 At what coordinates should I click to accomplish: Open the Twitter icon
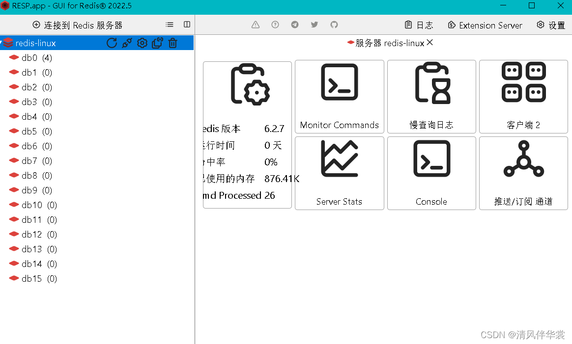pos(315,25)
